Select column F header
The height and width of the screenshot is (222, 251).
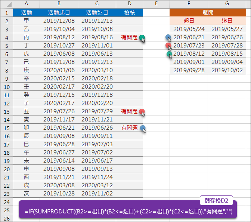[x=189, y=4]
